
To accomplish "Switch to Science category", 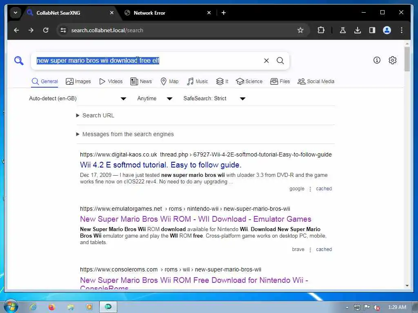I will click(249, 82).
